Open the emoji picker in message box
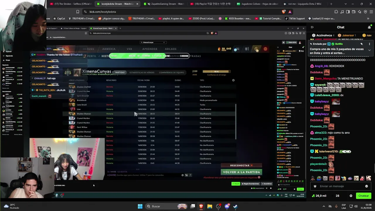Image resolution: width=375 pixels, height=211 pixels. tap(367, 186)
